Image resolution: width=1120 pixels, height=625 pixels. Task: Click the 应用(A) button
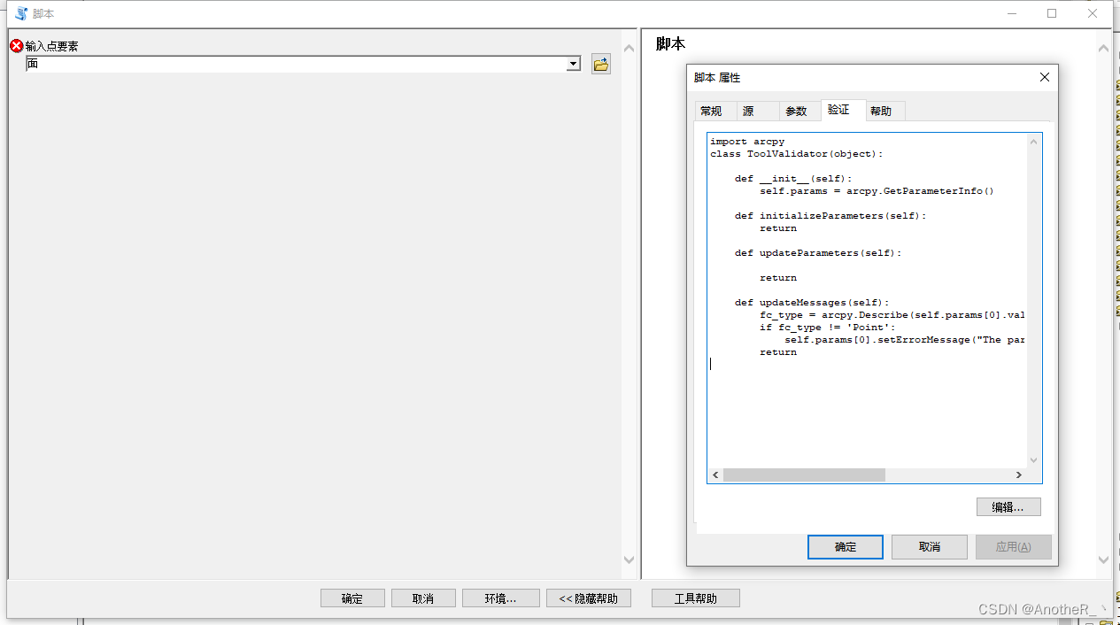[x=1014, y=547]
